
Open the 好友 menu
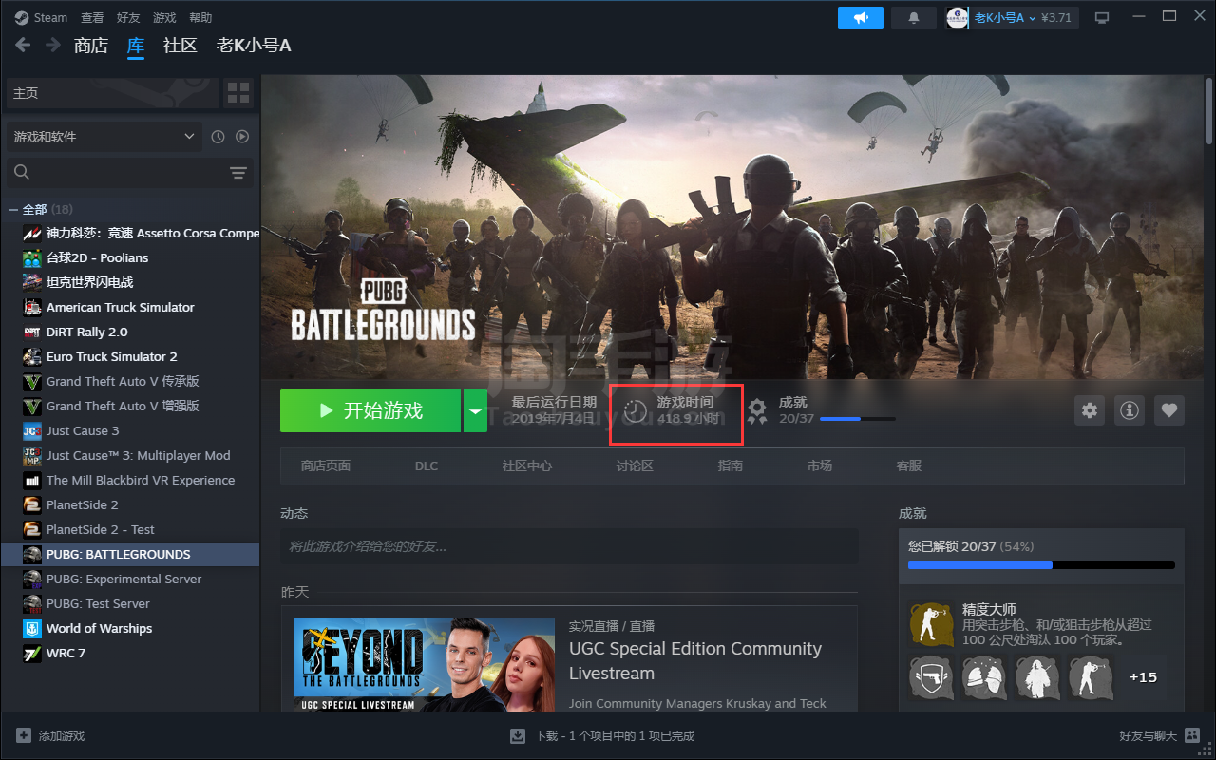128,17
